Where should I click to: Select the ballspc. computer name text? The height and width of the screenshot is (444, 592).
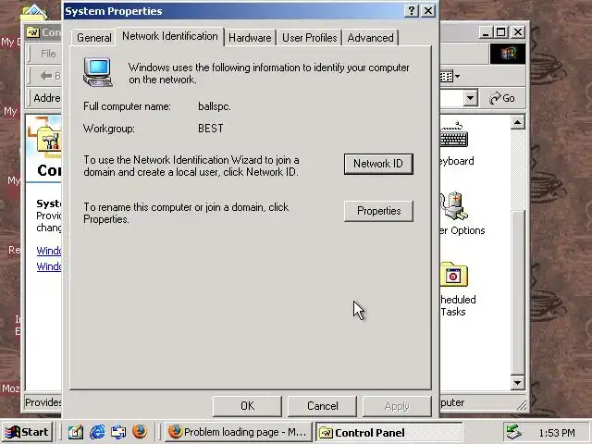(x=214, y=106)
